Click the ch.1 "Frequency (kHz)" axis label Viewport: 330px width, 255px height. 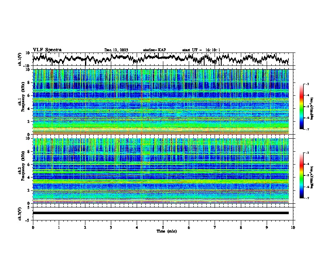[x=23, y=97]
